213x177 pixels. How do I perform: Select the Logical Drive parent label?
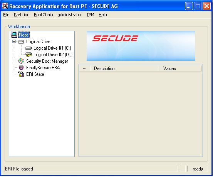pos(38,42)
